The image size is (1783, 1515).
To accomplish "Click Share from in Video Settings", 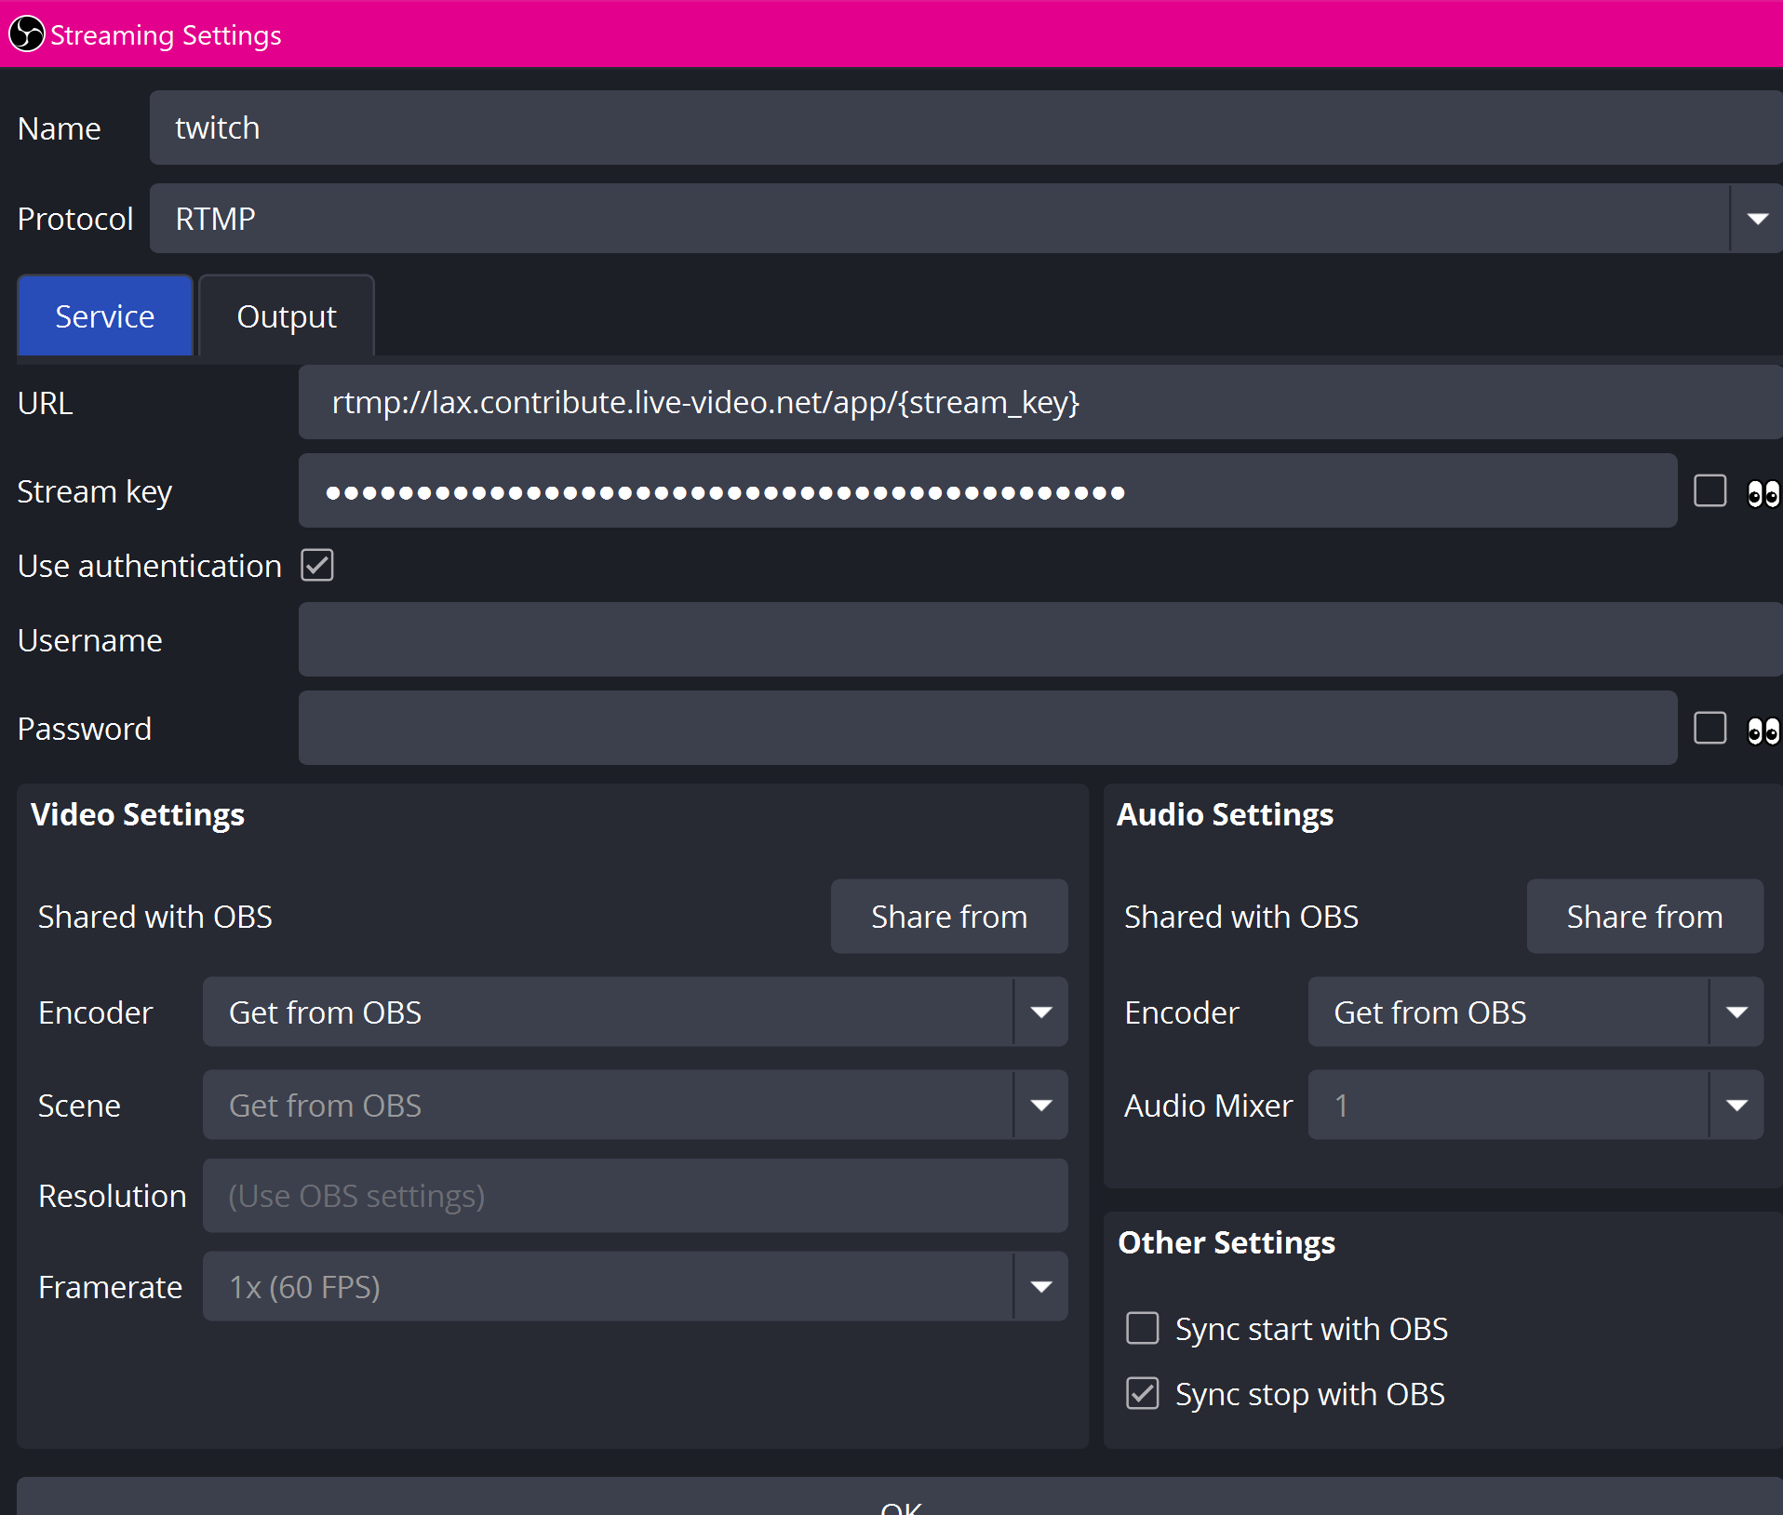I will point(949,917).
